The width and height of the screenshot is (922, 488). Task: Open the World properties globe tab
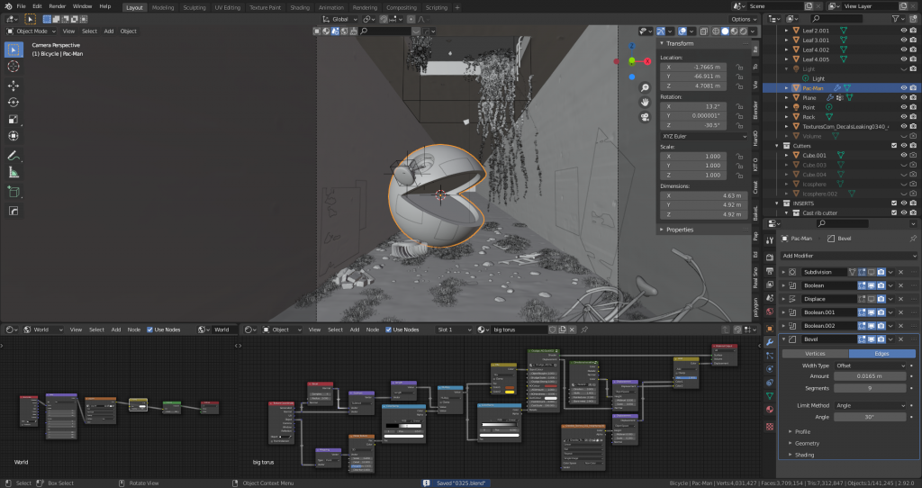pos(770,312)
